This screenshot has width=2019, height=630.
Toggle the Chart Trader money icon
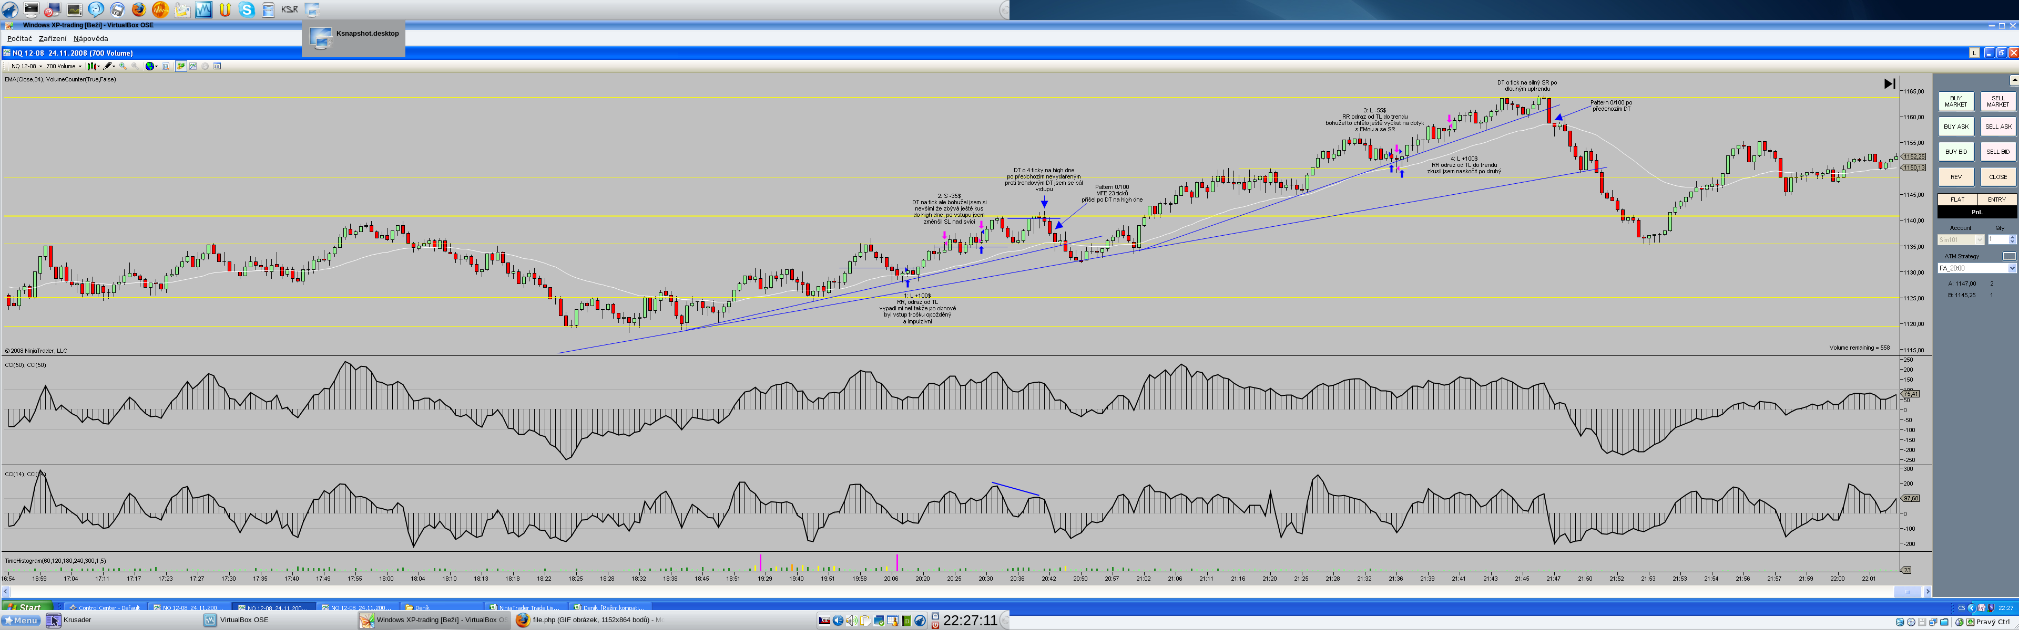coord(181,67)
